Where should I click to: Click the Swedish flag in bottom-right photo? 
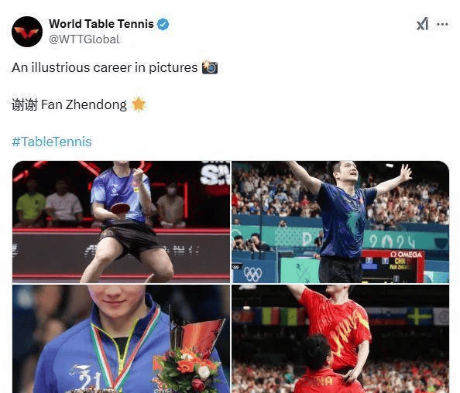pos(419,316)
